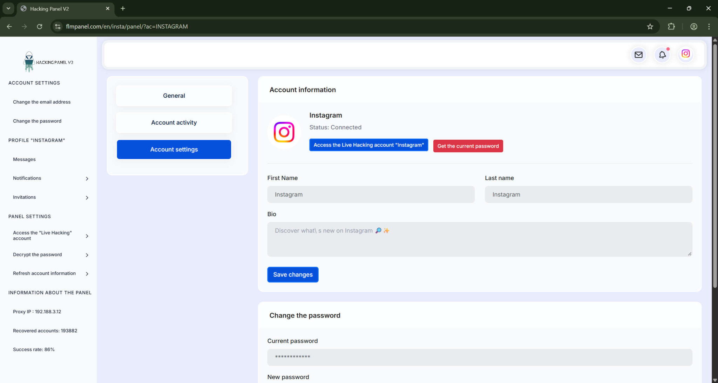
Task: Click Get the current password button
Action: 468,146
